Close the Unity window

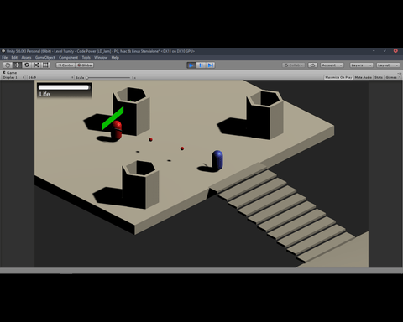[395, 51]
